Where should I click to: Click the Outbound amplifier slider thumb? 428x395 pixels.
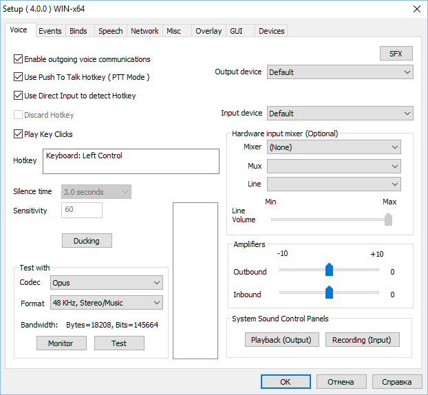coord(329,270)
